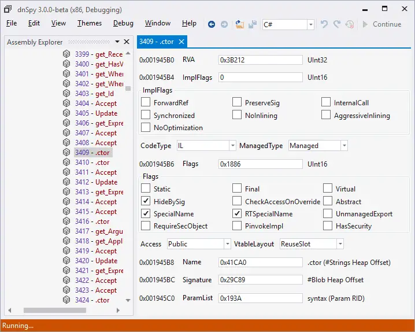Click the horizontal scrollbar in Assembly Explorer
The height and width of the screenshot is (332, 415).
[x=55, y=310]
